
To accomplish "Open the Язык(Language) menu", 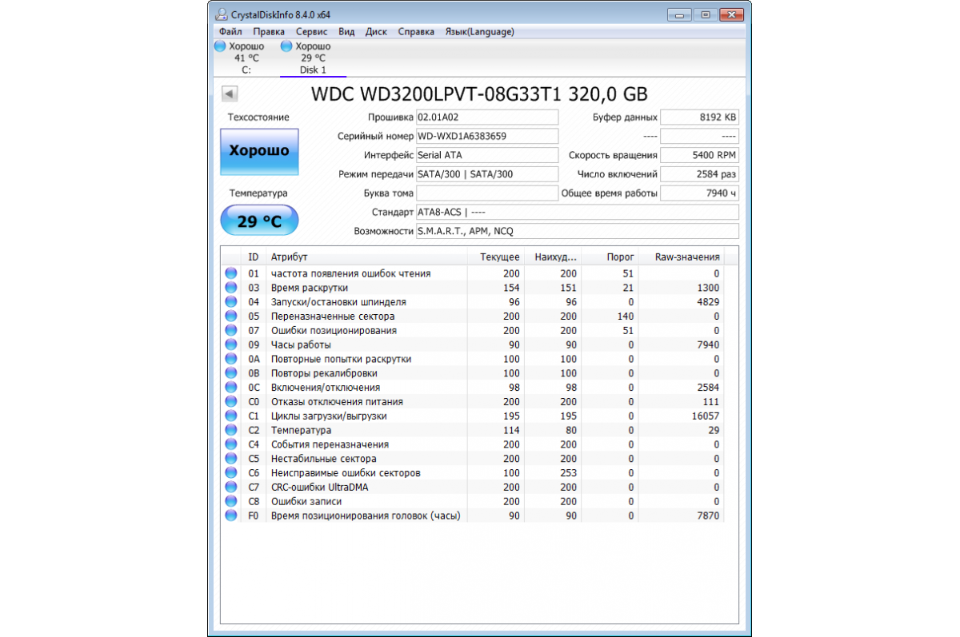I will click(480, 32).
